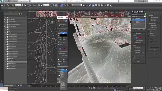Activate the Select and Rotate tool
162x91 pixels.
pyautogui.click(x=36, y=5)
